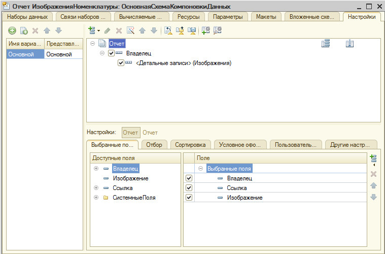This screenshot has width=385, height=254.
Task: Add a selected field with the green plus icon
Action: pos(373,158)
